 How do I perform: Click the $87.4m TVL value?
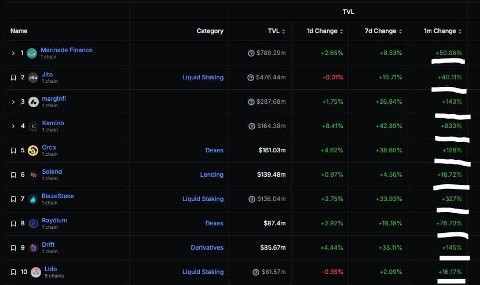[275, 223]
